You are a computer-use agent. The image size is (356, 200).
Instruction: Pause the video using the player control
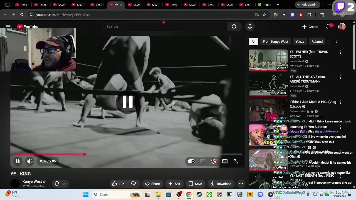[x=18, y=161]
